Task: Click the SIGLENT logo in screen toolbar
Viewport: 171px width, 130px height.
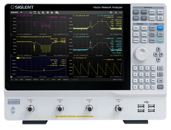Action: tap(14, 12)
